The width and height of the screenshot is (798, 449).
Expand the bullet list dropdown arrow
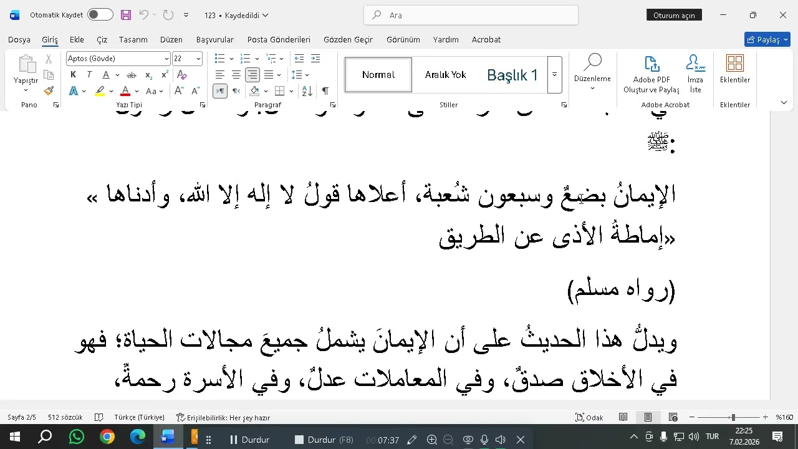231,59
